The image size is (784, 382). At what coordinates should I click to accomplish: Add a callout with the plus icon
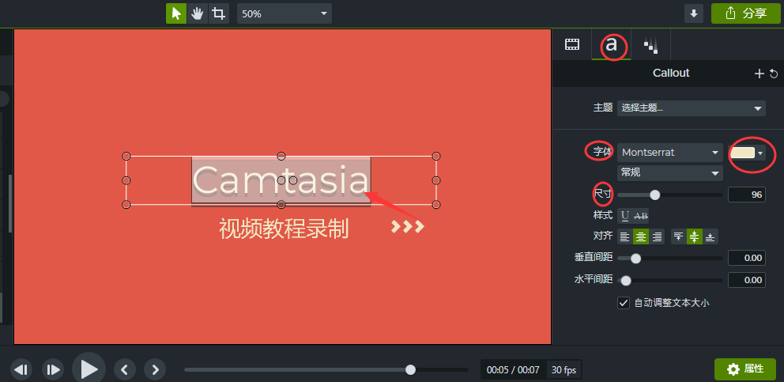pos(759,74)
